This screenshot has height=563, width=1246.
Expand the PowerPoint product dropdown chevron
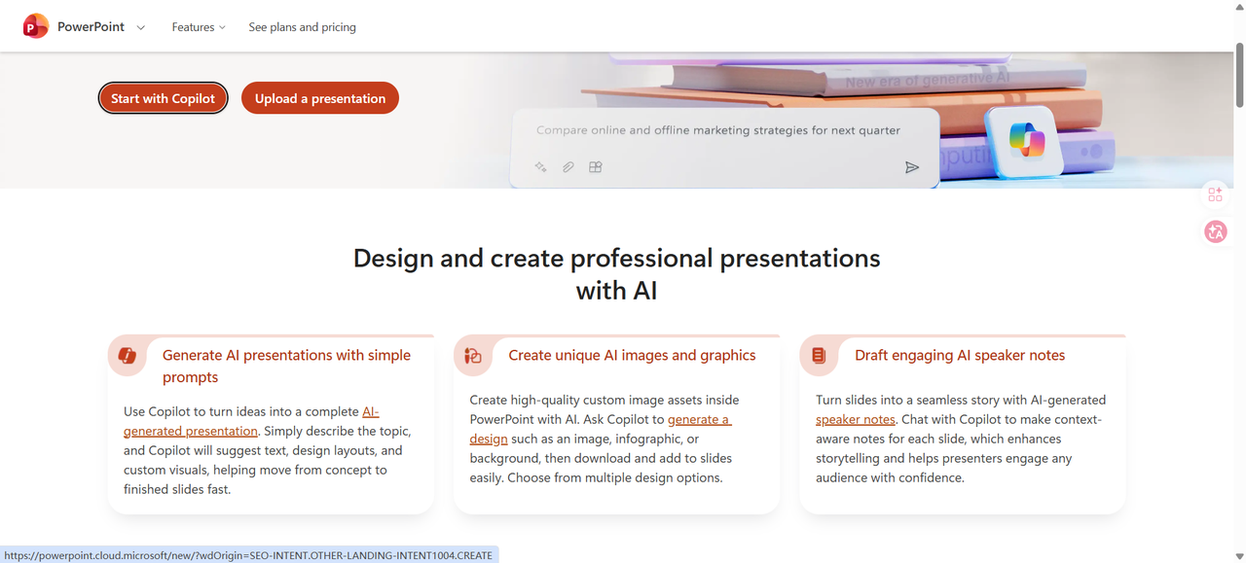tap(141, 27)
